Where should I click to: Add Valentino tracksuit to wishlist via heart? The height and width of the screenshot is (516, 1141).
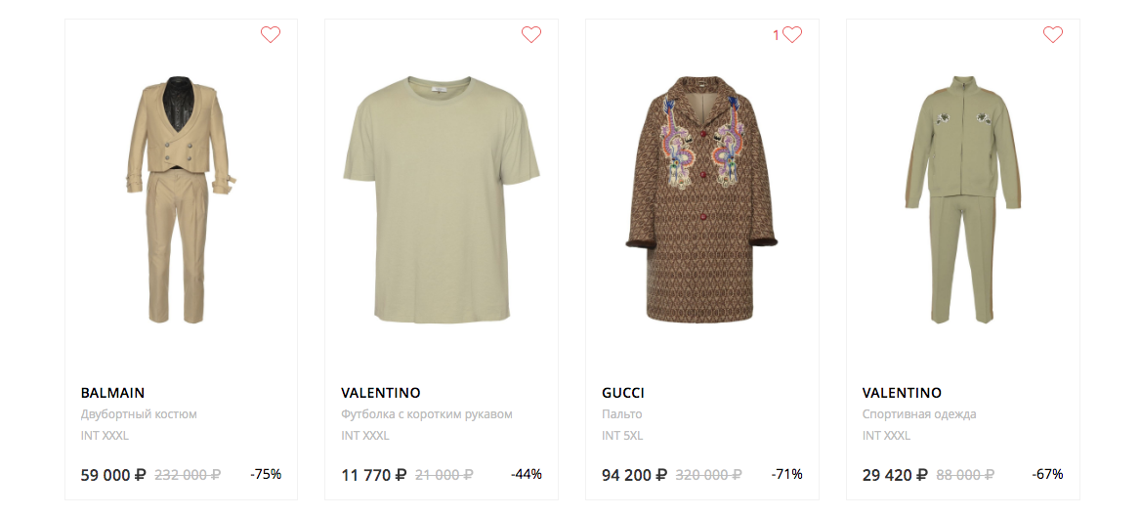pos(1053,35)
